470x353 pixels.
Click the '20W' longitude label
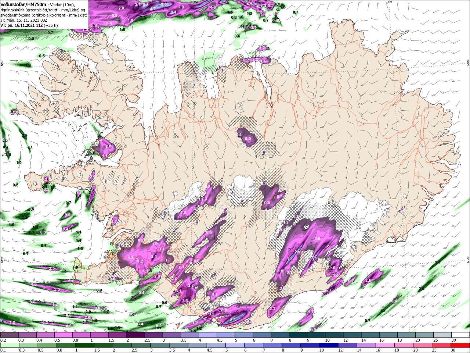coord(195,1)
